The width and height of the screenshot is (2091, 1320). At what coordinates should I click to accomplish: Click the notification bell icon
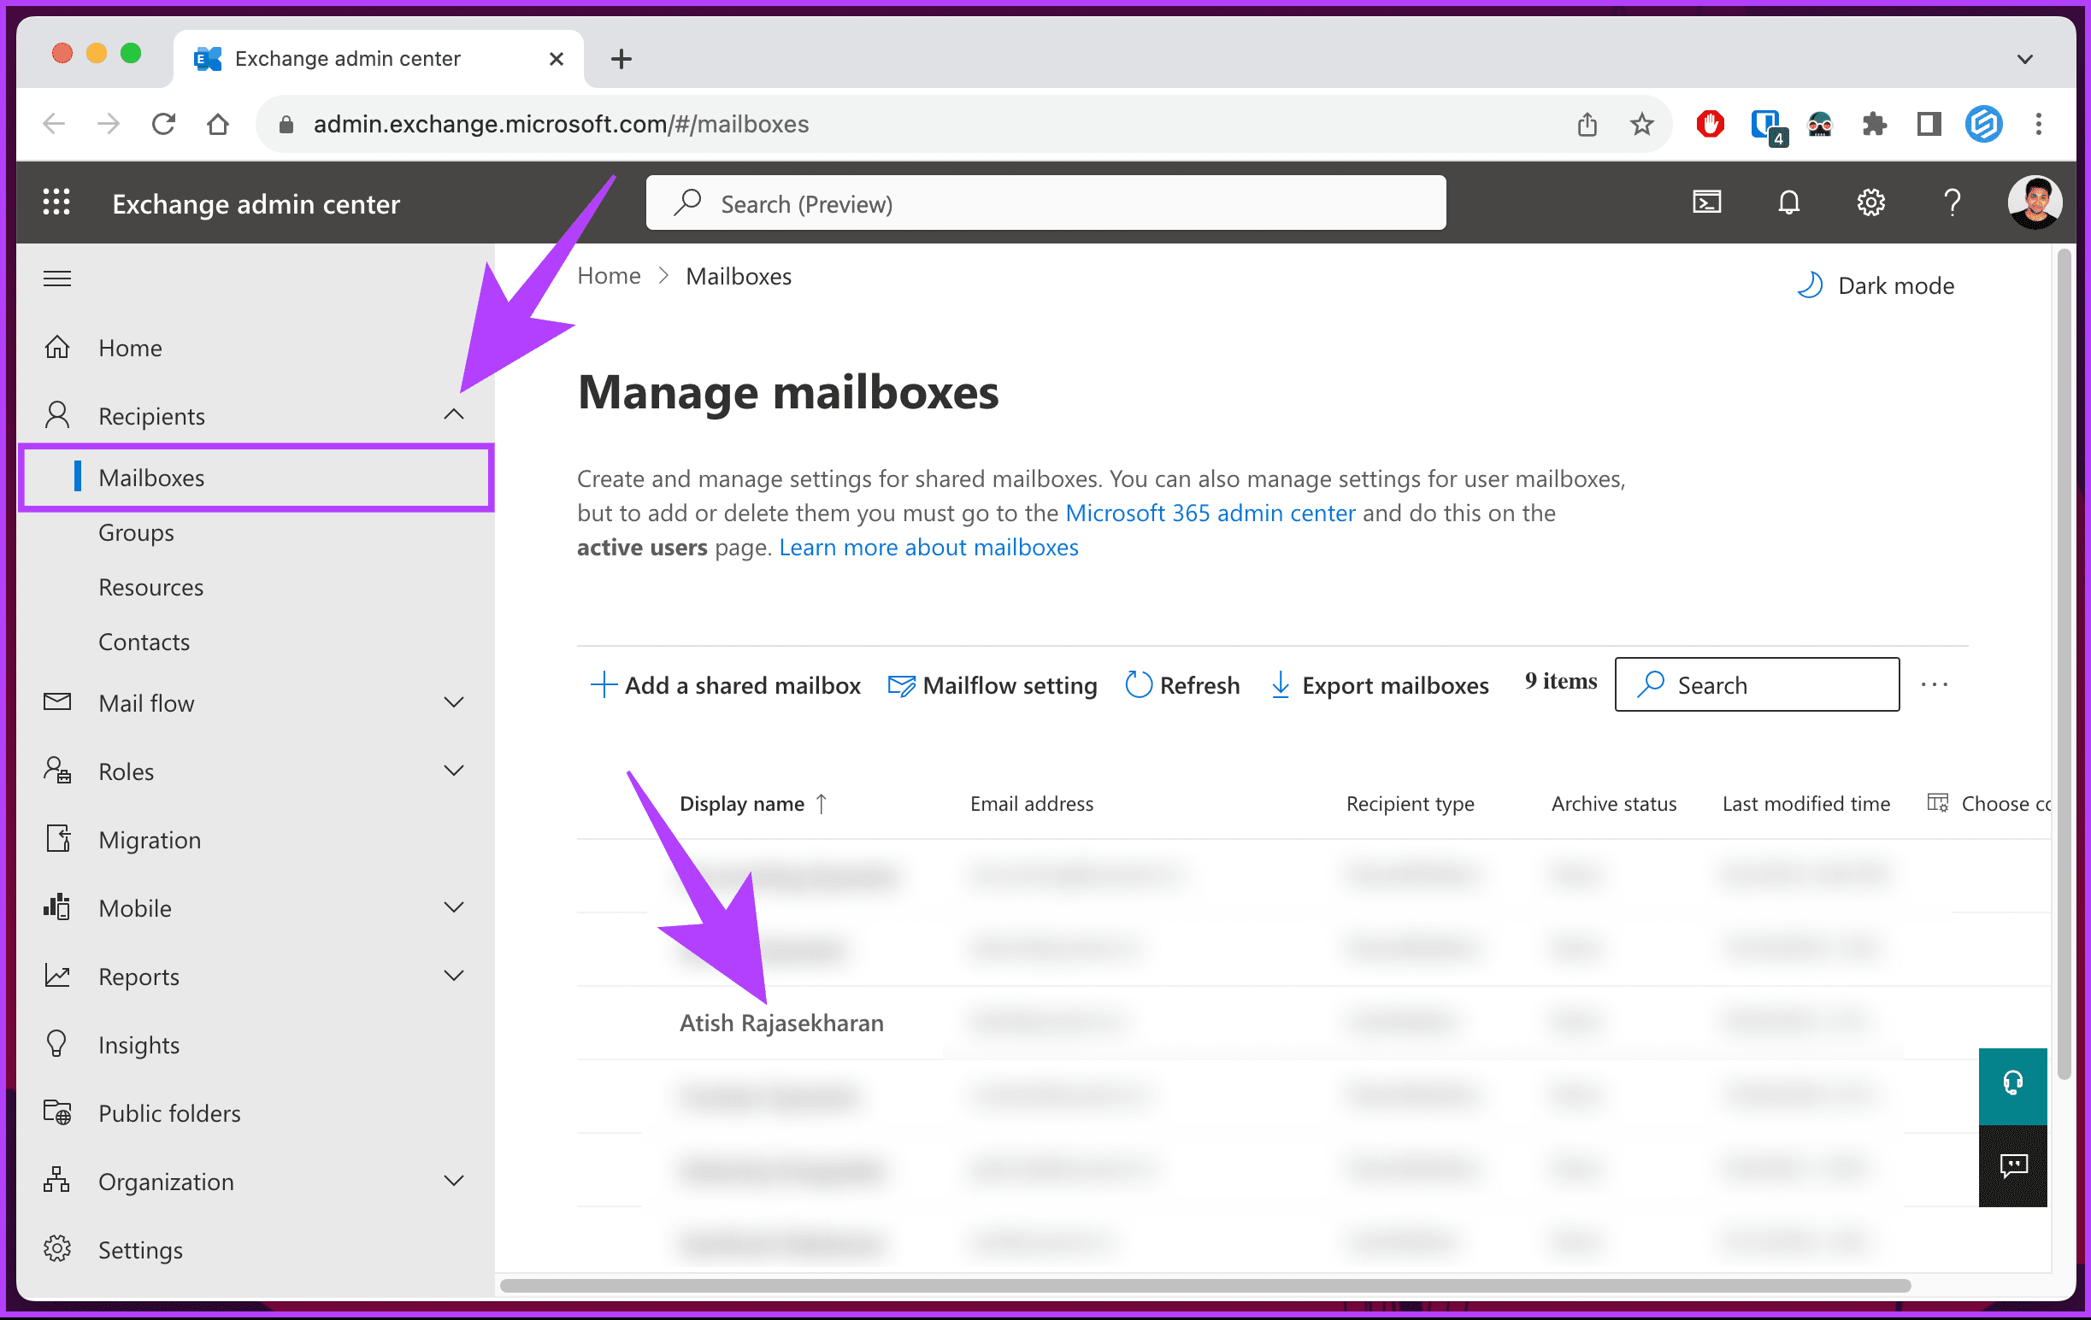pyautogui.click(x=1790, y=202)
